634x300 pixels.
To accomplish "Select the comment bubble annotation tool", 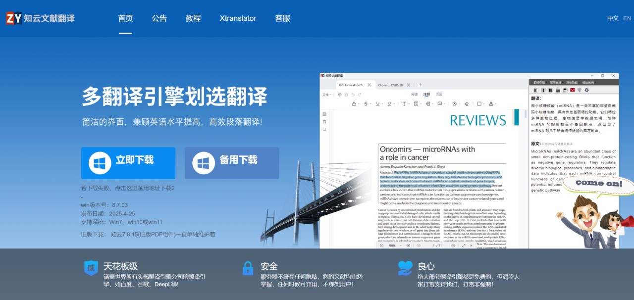I will click(439, 103).
